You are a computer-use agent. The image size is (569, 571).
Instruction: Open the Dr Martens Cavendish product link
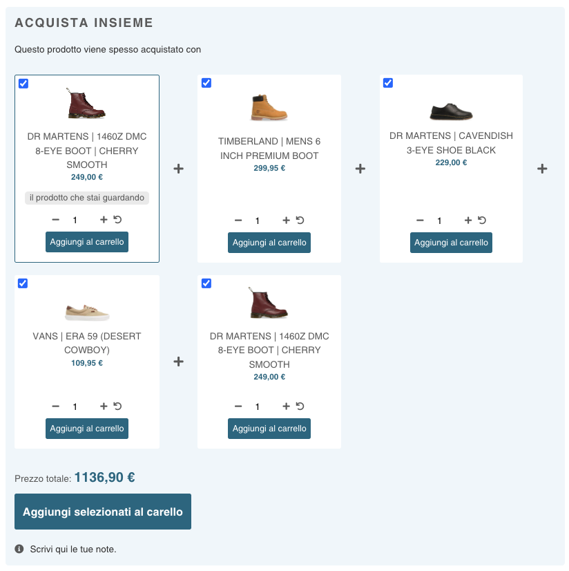pyautogui.click(x=451, y=143)
